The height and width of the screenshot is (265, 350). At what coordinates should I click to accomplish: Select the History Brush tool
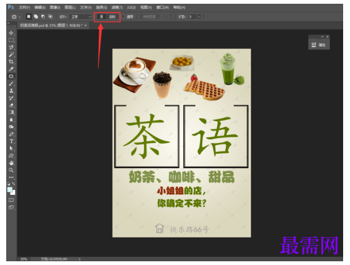[x=11, y=98]
